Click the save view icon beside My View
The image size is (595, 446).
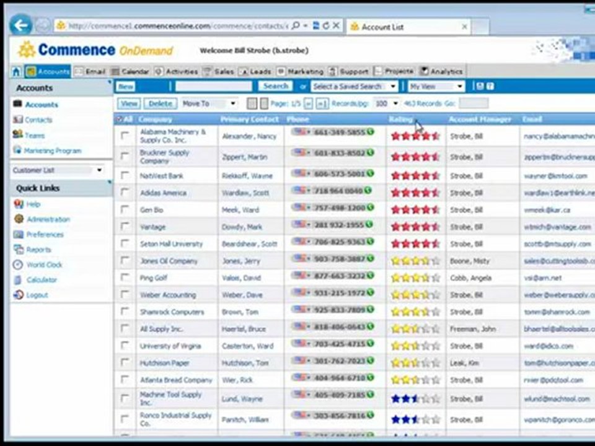coord(480,87)
